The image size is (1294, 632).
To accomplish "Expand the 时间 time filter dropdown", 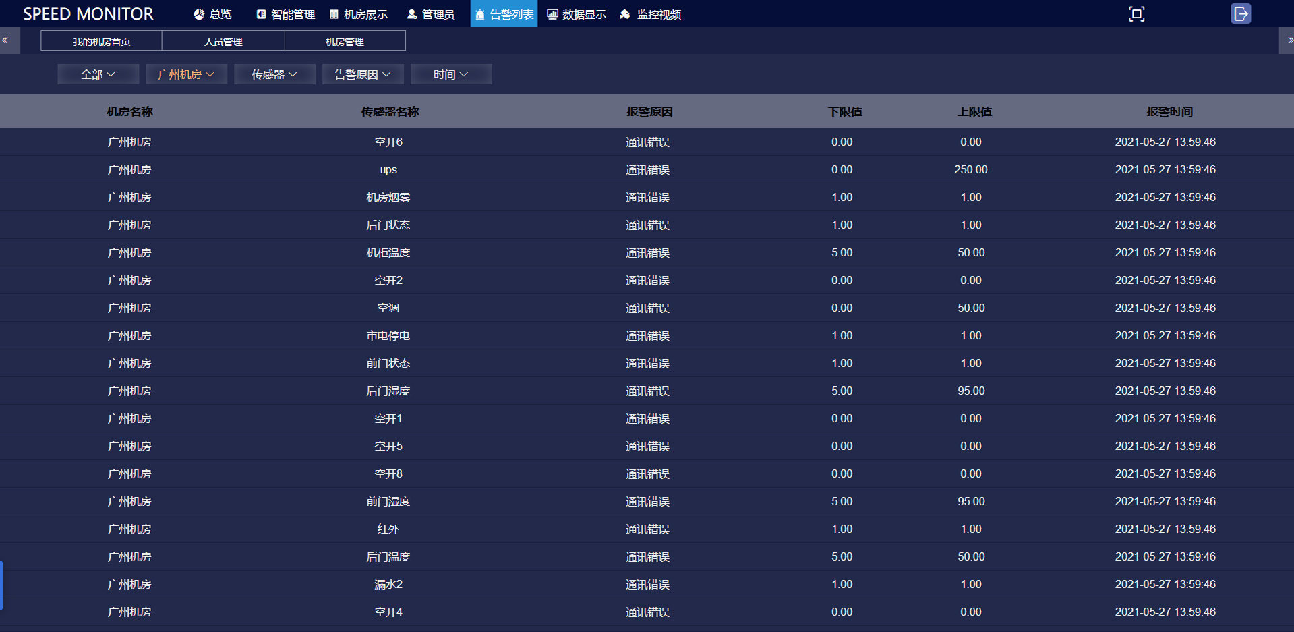I will click(450, 74).
